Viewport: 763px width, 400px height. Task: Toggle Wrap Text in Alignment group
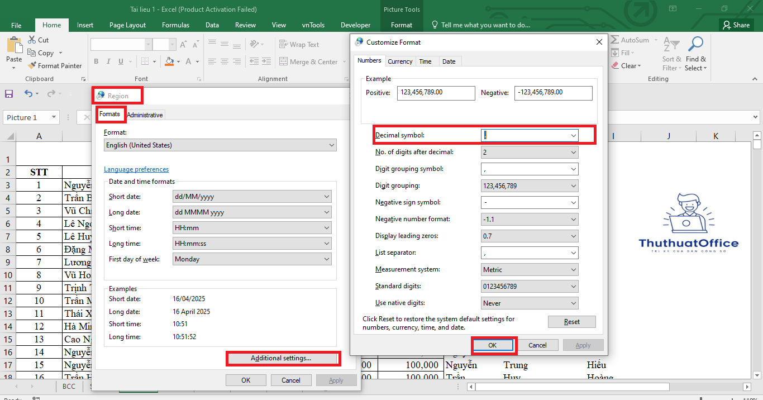click(298, 45)
